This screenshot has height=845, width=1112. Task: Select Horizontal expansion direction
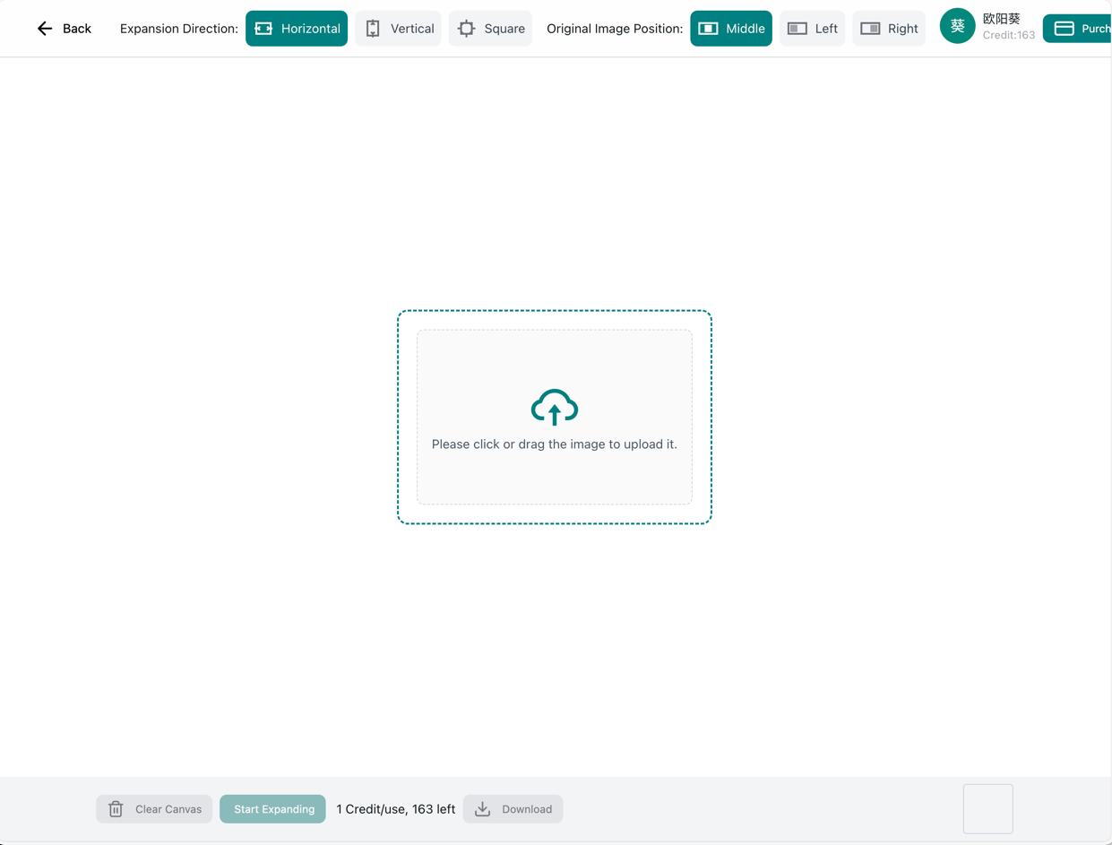pos(297,29)
